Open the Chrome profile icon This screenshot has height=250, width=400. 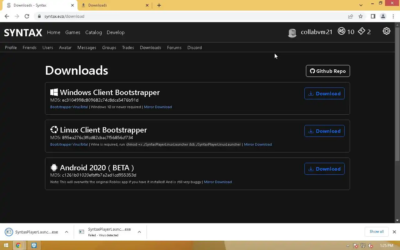[x=383, y=16]
